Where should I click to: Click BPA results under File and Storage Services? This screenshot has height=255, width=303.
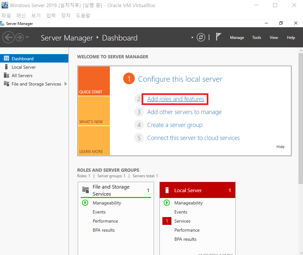[104, 230]
